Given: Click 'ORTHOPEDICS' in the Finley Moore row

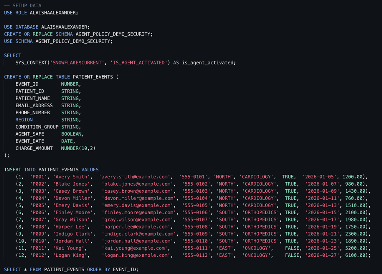Looking at the screenshot, I should coord(261,212).
